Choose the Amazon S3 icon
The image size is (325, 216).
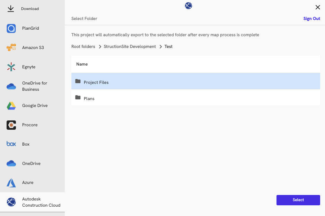[x=11, y=48]
